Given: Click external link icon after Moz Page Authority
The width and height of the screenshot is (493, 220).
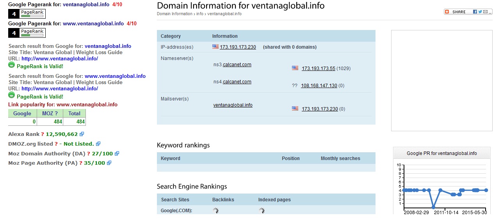Looking at the screenshot, I should [109, 163].
